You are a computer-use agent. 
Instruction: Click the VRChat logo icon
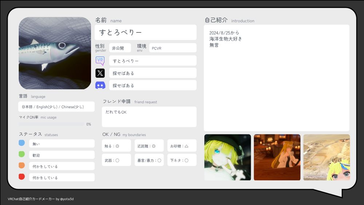click(x=100, y=61)
